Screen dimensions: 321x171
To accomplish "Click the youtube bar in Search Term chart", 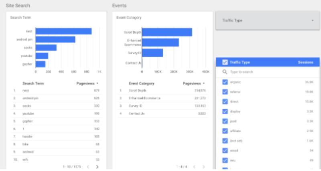I will point(42,56).
